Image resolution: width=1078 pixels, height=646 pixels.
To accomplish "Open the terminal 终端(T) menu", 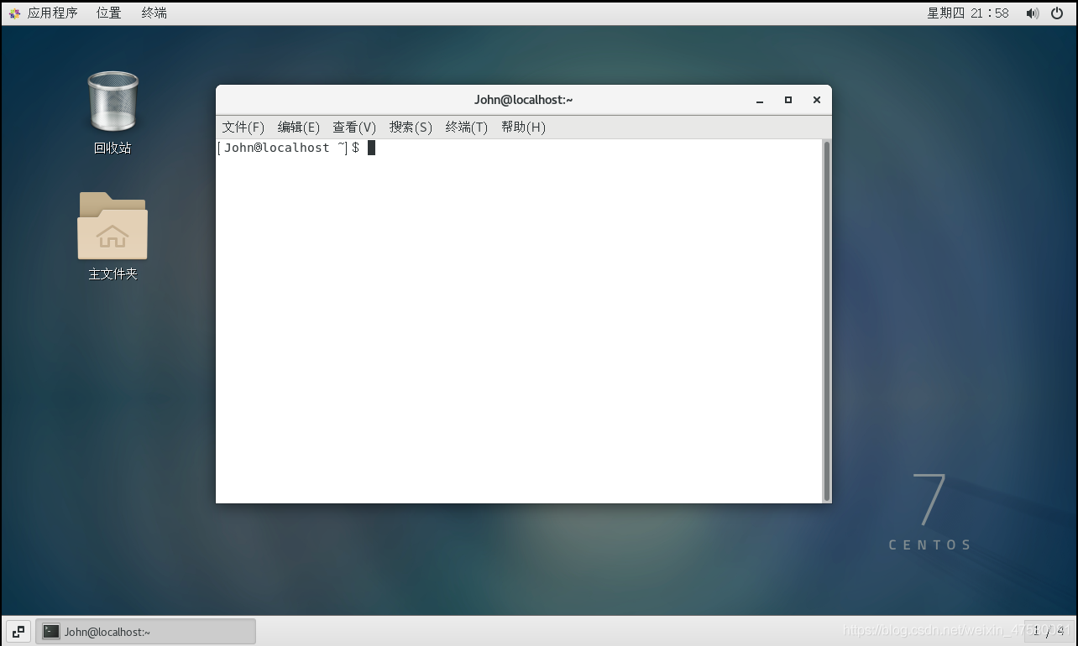I will pos(466,127).
